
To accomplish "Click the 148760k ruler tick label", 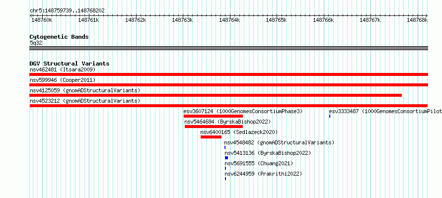I will (42, 20).
